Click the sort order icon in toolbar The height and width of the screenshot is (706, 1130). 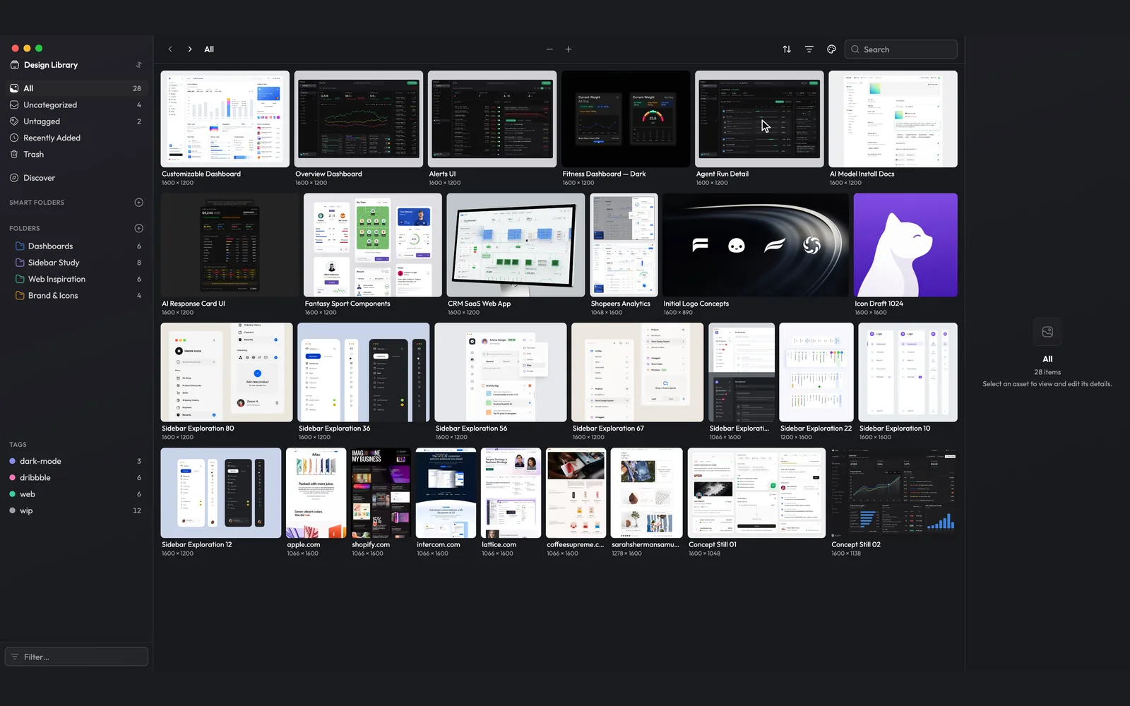787,49
